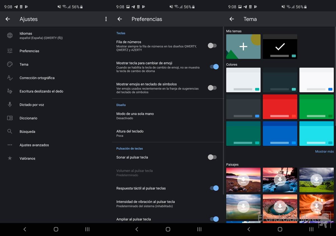Tap the plus icon to add a custom theme
This screenshot has width=336, height=236.
pyautogui.click(x=243, y=47)
